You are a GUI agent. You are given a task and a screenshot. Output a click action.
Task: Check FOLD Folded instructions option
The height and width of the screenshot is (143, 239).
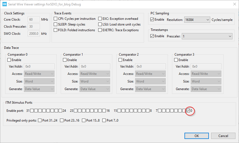coord(56,30)
